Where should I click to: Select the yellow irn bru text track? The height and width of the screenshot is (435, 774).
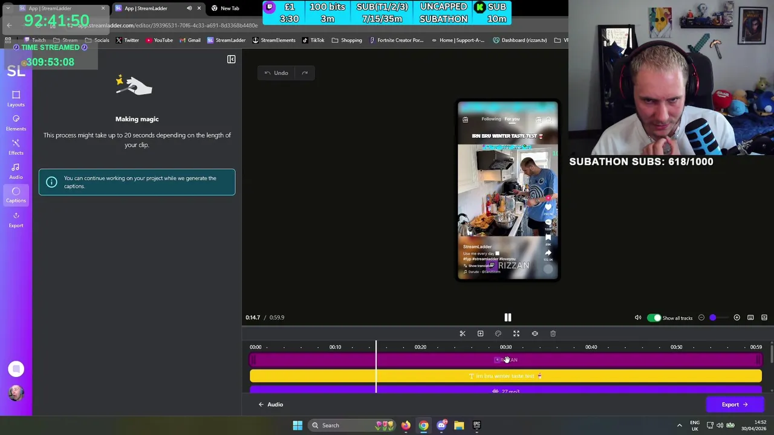coord(506,376)
